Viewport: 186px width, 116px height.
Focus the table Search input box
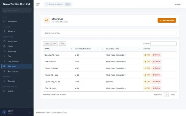pyautogui.click(x=163, y=44)
